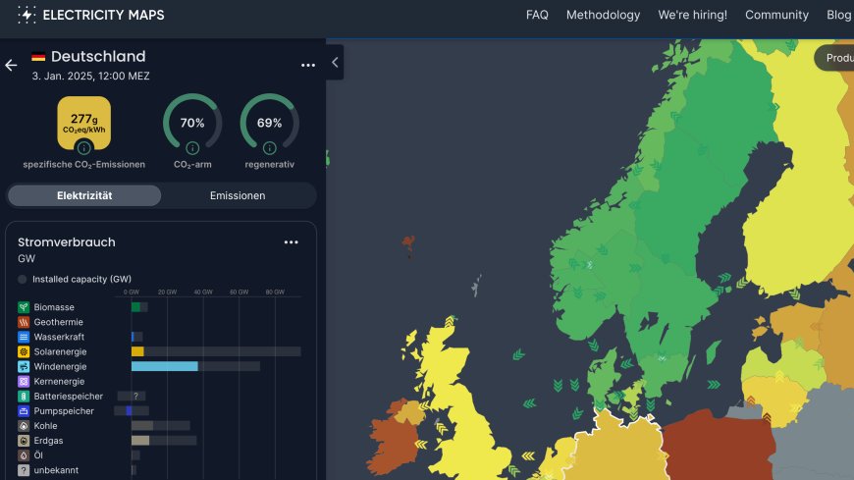This screenshot has width=854, height=480.
Task: Click the Biomasse energy source icon
Action: point(24,307)
